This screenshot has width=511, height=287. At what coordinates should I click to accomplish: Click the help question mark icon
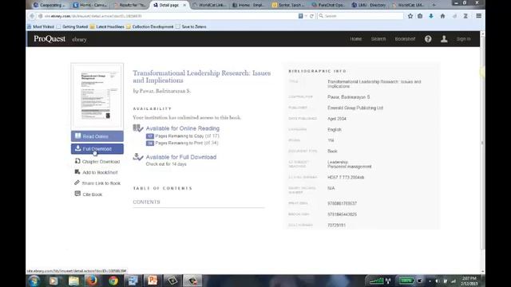click(428, 39)
